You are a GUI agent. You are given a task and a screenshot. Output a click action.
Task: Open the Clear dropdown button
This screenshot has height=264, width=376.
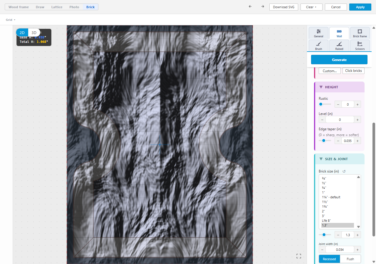[x=311, y=7]
